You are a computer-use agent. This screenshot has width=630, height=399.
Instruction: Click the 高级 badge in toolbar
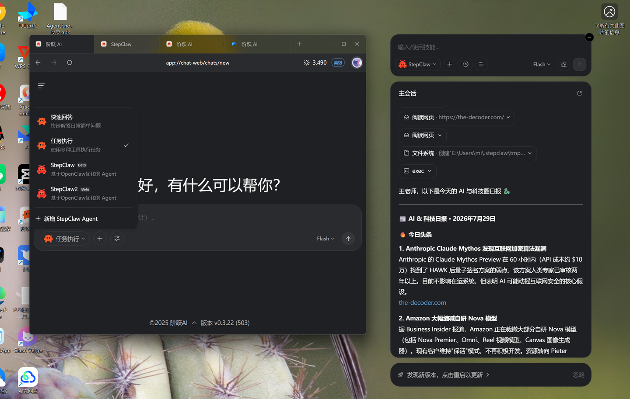point(338,62)
